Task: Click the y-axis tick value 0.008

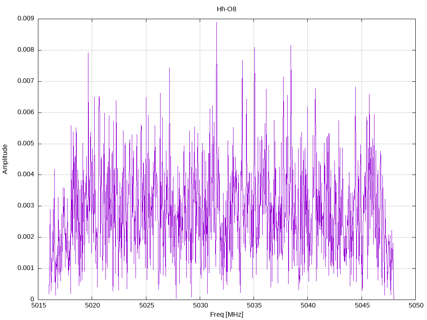Action: pyautogui.click(x=26, y=50)
